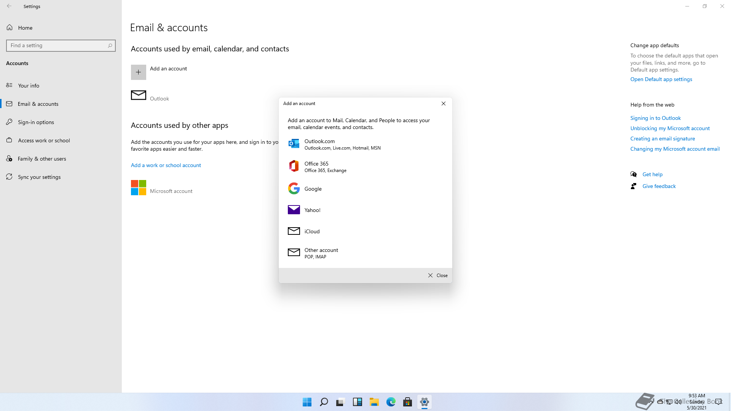Screen dimensions: 731x411
Task: Click the Settings back arrow
Action: [x=9, y=6]
